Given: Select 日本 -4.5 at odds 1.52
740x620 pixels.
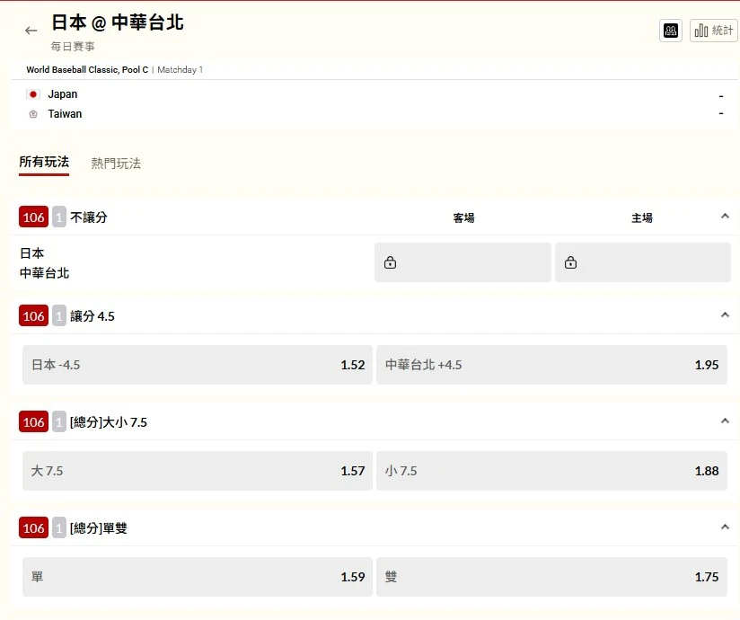Looking at the screenshot, I should pyautogui.click(x=198, y=365).
